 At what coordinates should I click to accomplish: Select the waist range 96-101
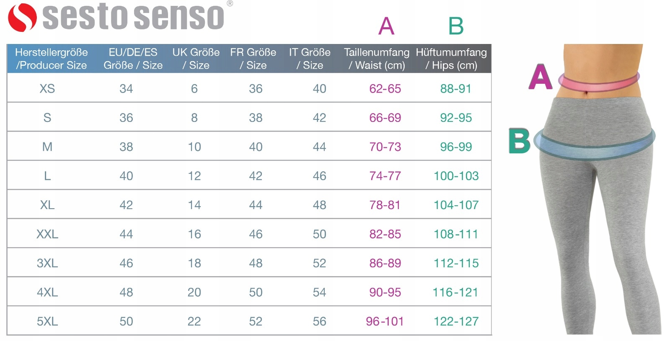click(x=385, y=321)
